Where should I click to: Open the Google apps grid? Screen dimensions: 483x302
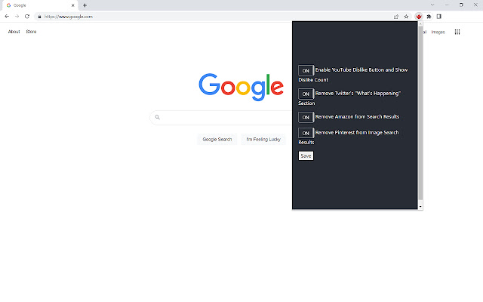[x=457, y=32]
